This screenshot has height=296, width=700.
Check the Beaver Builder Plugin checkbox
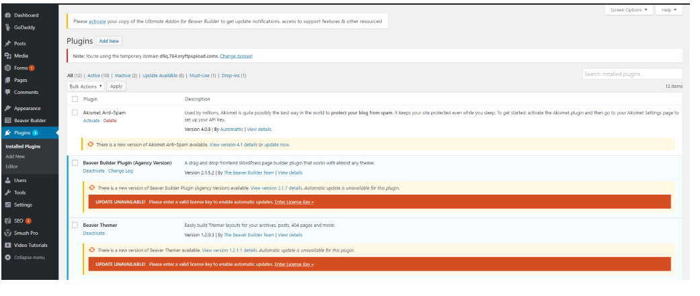coord(75,162)
